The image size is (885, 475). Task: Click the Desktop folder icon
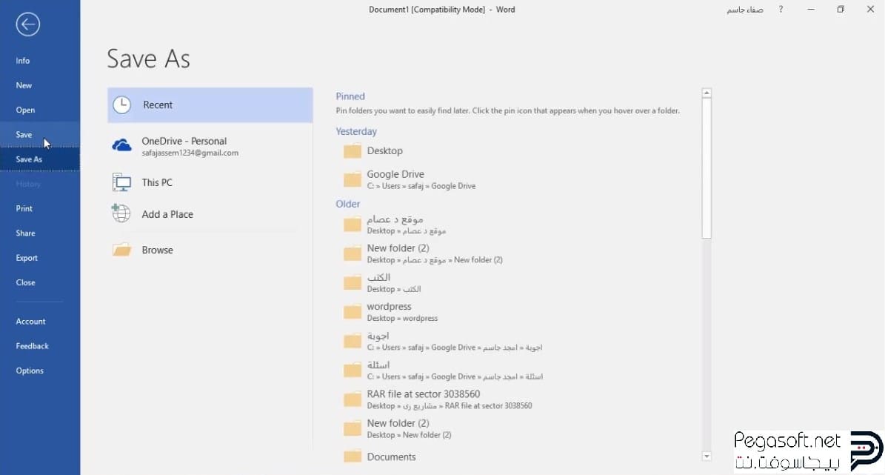pos(353,151)
